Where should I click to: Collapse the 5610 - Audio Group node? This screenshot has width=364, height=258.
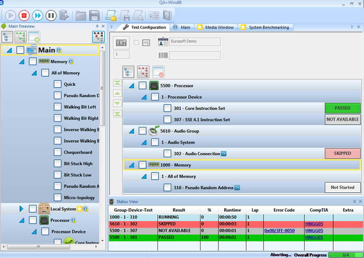click(x=131, y=131)
